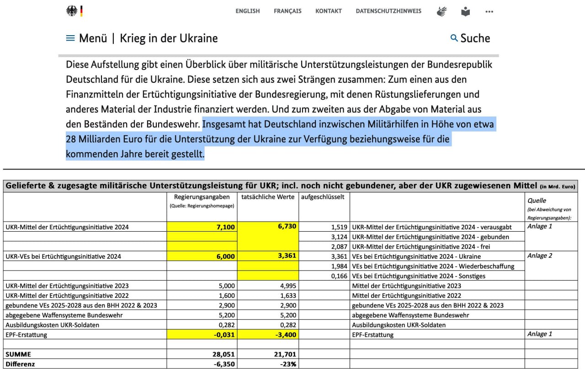Click the three-dot more options icon
Screen dimensions: 585x371
pos(489,12)
